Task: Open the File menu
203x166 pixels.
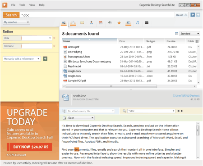Action: pos(13,5)
